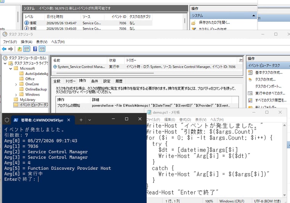Open the terminal profile dropdown chevron
This screenshot has height=203, width=290.
coord(90,120)
